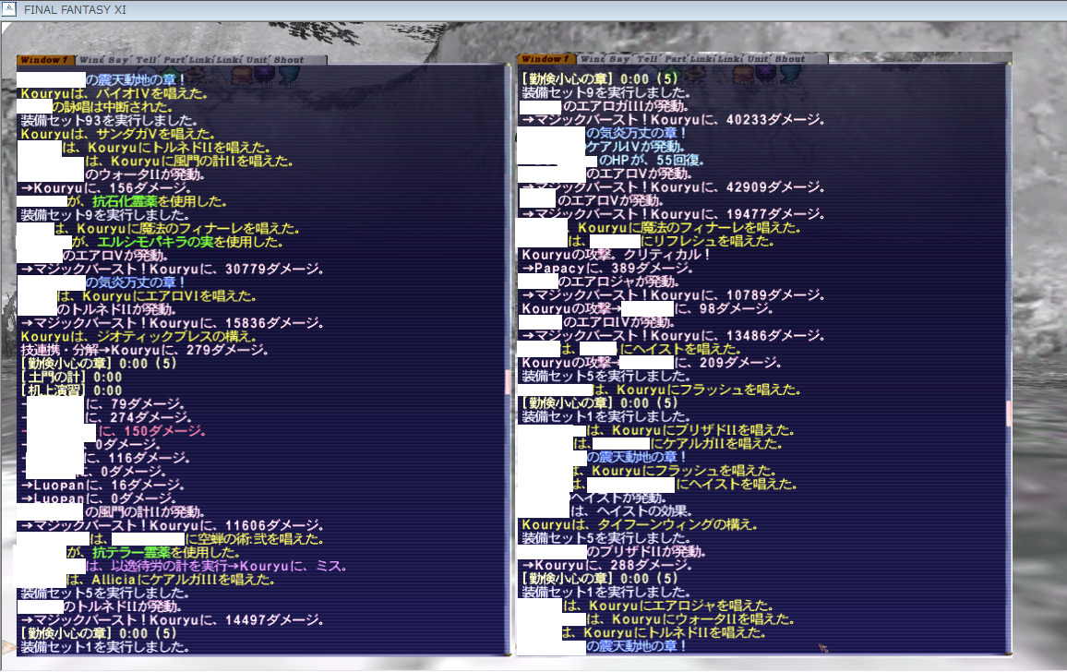
Task: Select the magic burst 11606 damage line
Action: [x=173, y=525]
